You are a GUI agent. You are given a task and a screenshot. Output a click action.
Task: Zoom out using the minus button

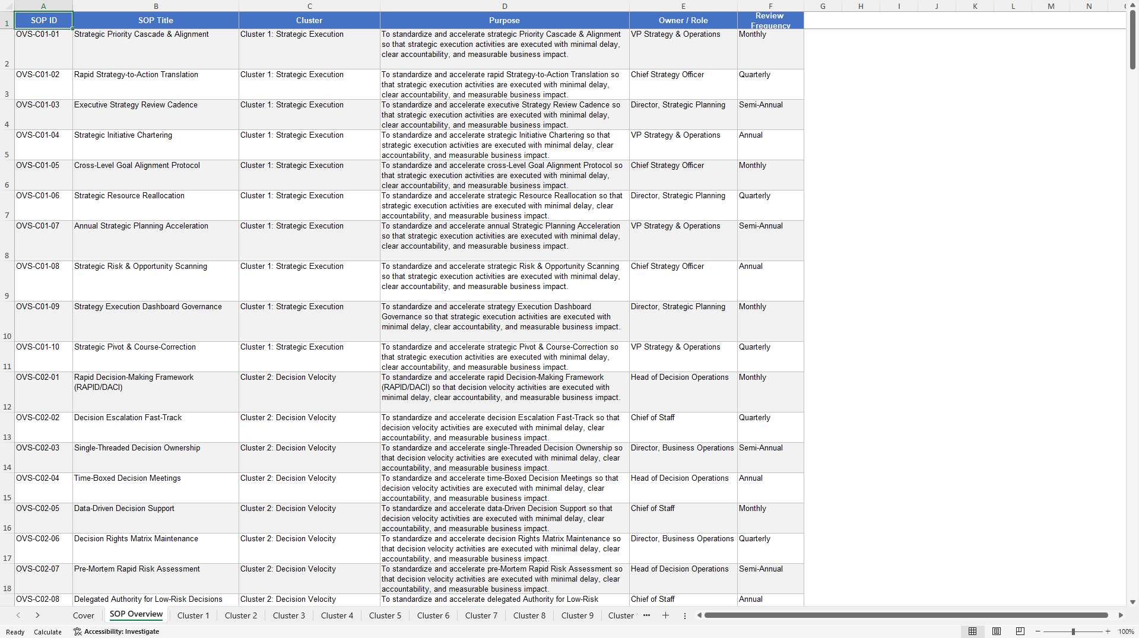[x=1038, y=631]
